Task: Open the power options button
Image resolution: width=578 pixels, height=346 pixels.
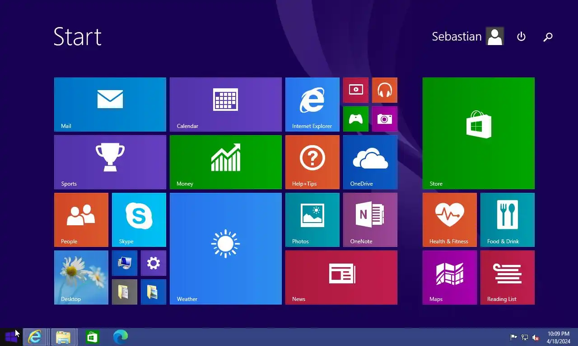Action: point(521,36)
